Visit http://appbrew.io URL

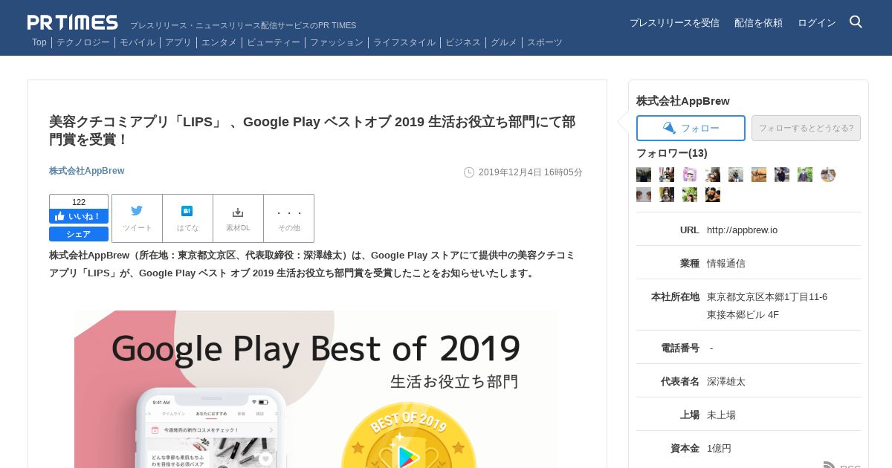coord(742,230)
